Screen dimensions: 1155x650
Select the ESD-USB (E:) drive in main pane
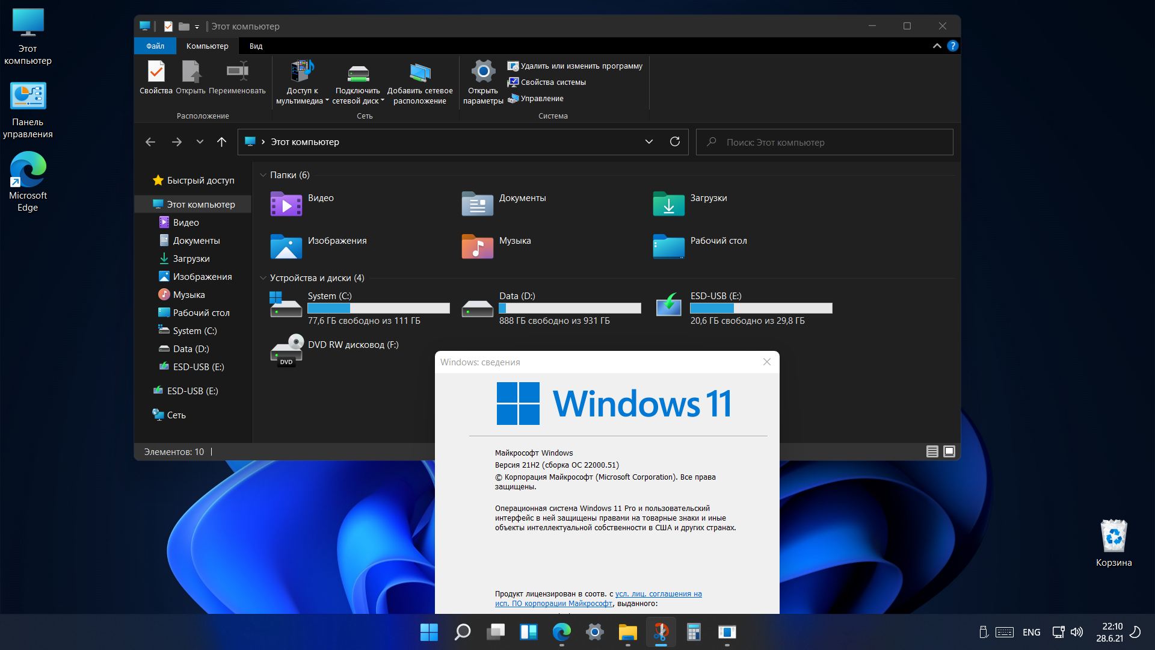pyautogui.click(x=742, y=308)
